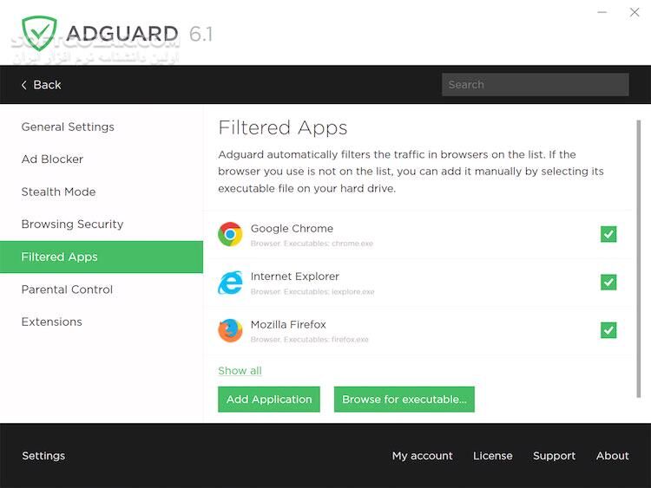Open My account link
The width and height of the screenshot is (651, 488).
point(422,456)
